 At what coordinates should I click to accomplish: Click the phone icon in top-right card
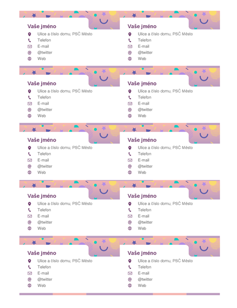click(x=130, y=40)
